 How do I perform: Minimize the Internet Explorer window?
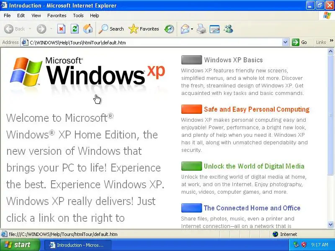click(x=310, y=5)
